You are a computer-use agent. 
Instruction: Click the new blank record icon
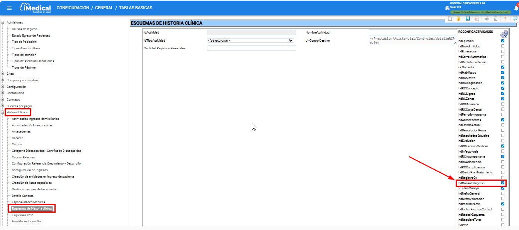(449, 18)
